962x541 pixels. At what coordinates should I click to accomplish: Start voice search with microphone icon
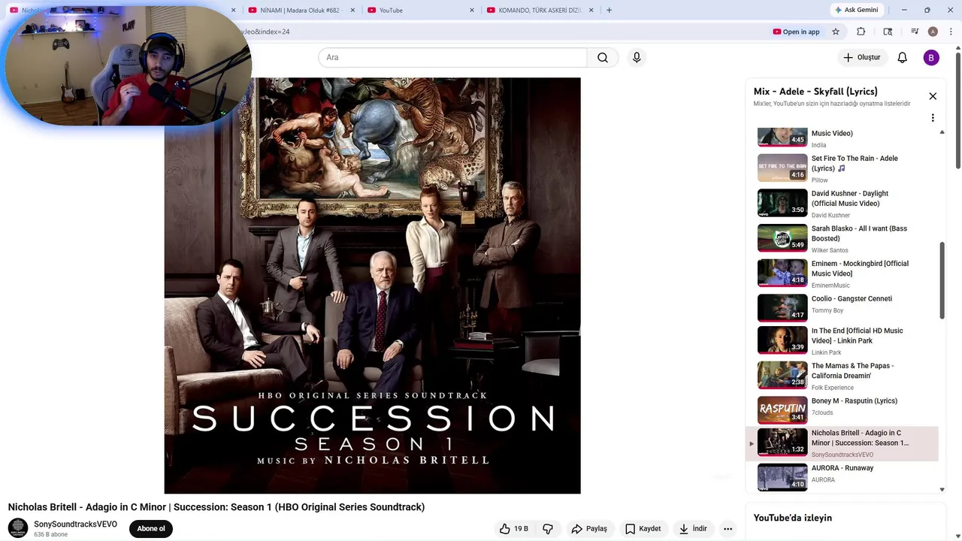[637, 58]
